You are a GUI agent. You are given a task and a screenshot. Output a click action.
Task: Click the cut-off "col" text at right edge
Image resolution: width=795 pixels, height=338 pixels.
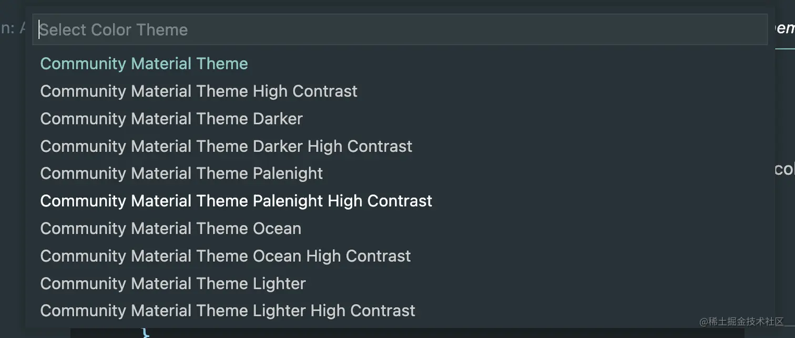[784, 170]
